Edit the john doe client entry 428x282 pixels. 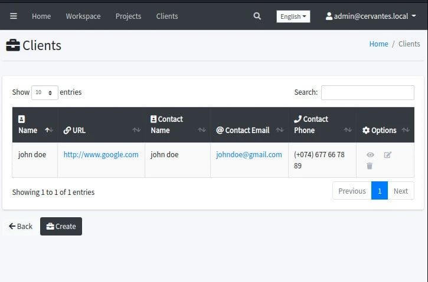click(388, 155)
